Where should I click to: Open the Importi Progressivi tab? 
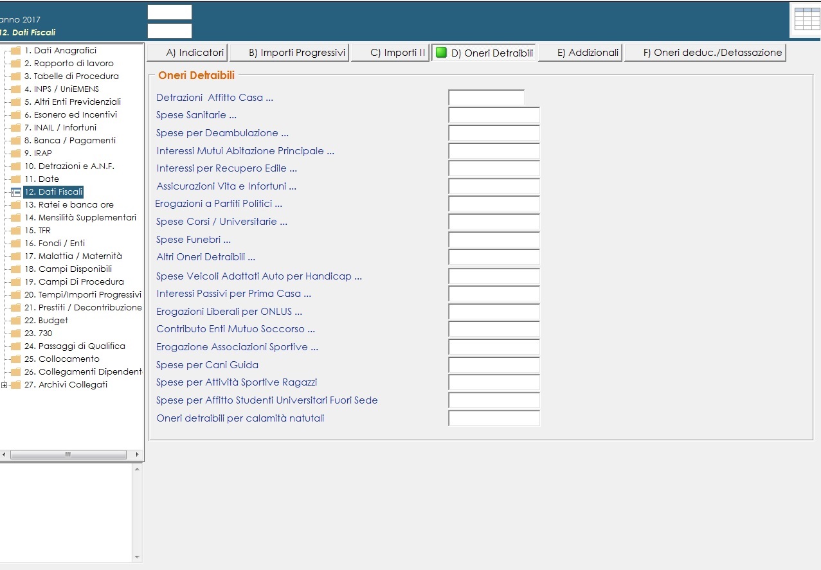tap(289, 53)
